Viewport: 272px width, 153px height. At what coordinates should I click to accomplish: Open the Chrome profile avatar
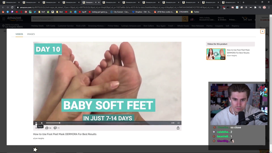click(264, 8)
